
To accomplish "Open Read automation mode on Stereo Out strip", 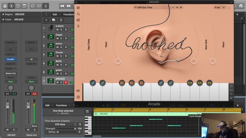I will tap(32, 82).
